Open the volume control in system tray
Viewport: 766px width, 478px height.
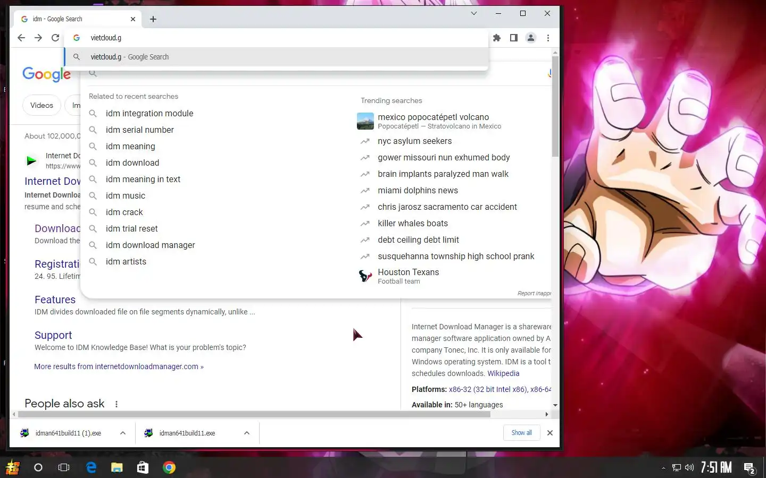689,467
